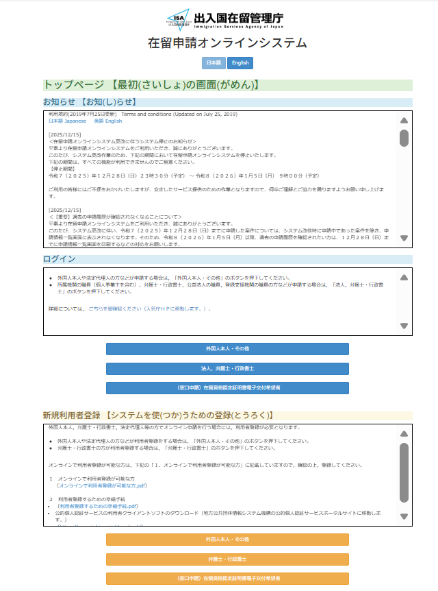Open the こちらを御確認ください link

click(x=112, y=309)
